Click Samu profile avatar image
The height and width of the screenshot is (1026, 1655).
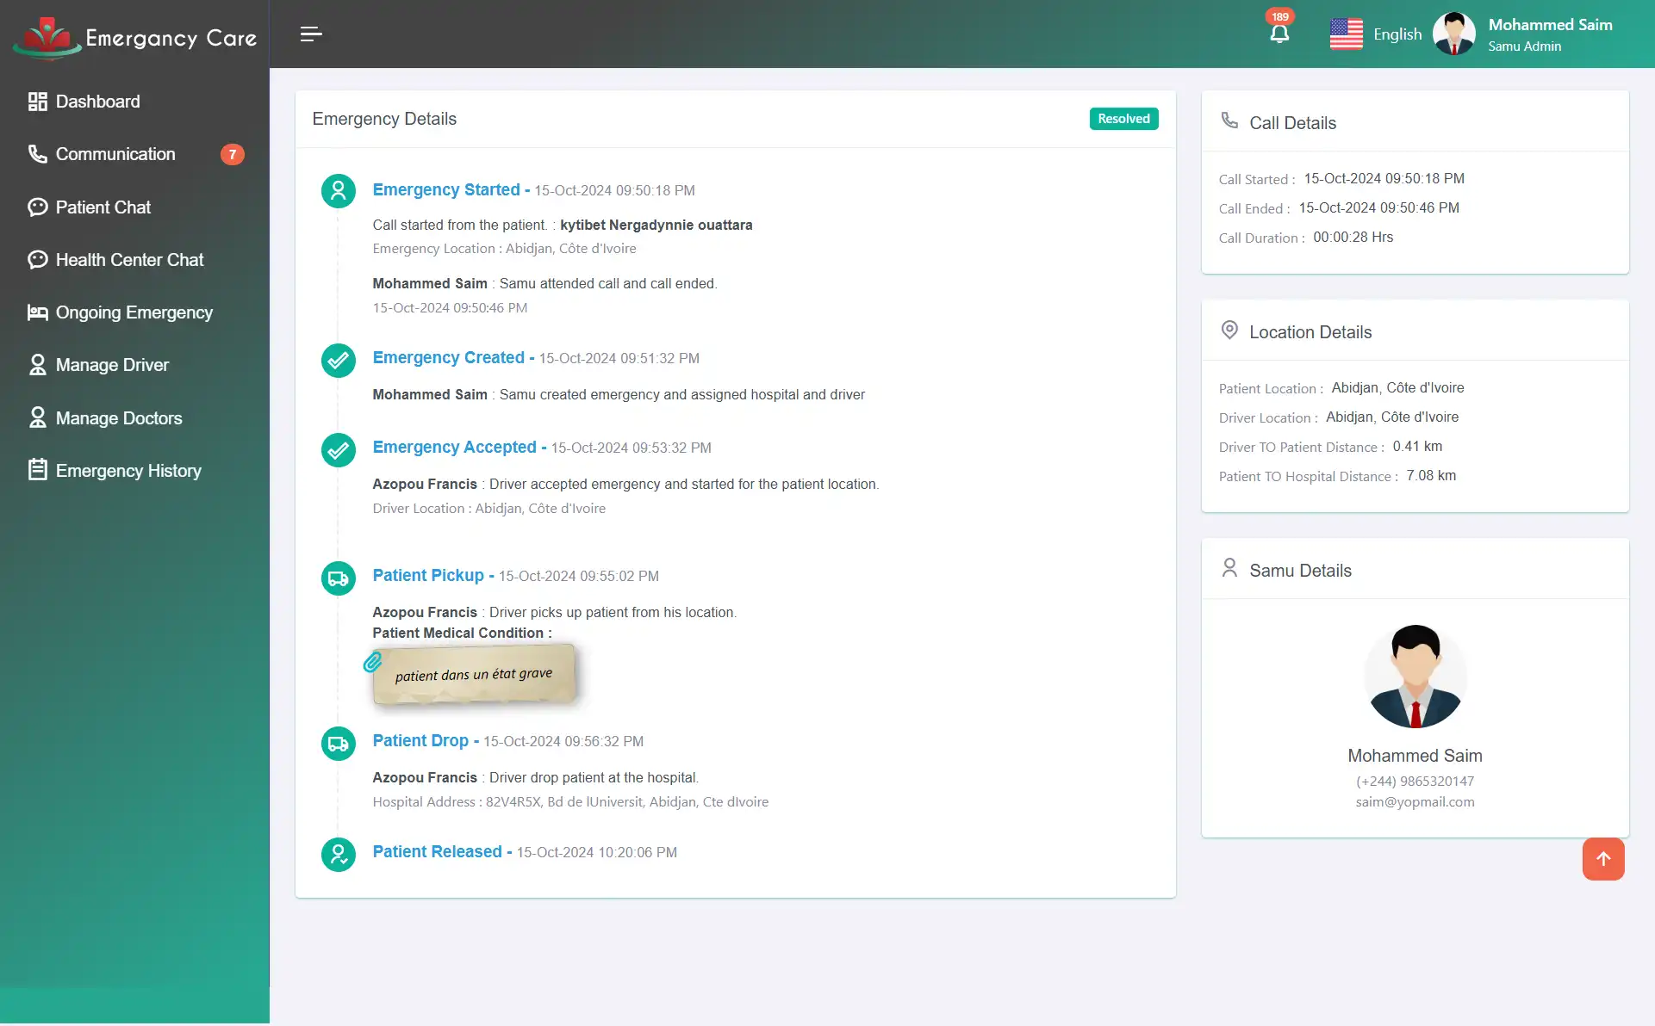(x=1415, y=677)
